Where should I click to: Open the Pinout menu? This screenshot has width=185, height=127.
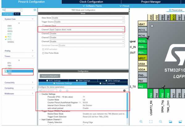124,6
